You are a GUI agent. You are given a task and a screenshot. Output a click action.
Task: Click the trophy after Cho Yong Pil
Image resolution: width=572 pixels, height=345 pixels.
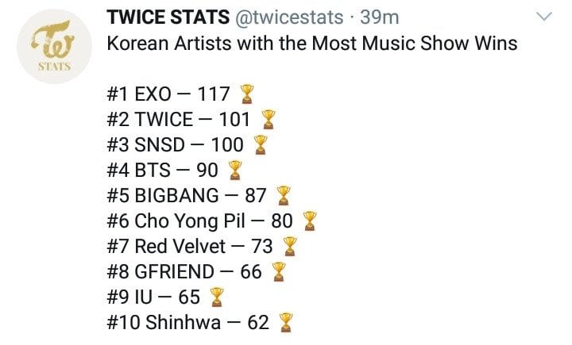309,221
